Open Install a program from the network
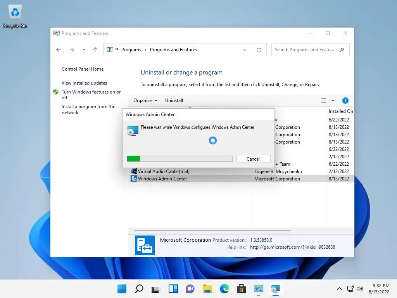 88,109
